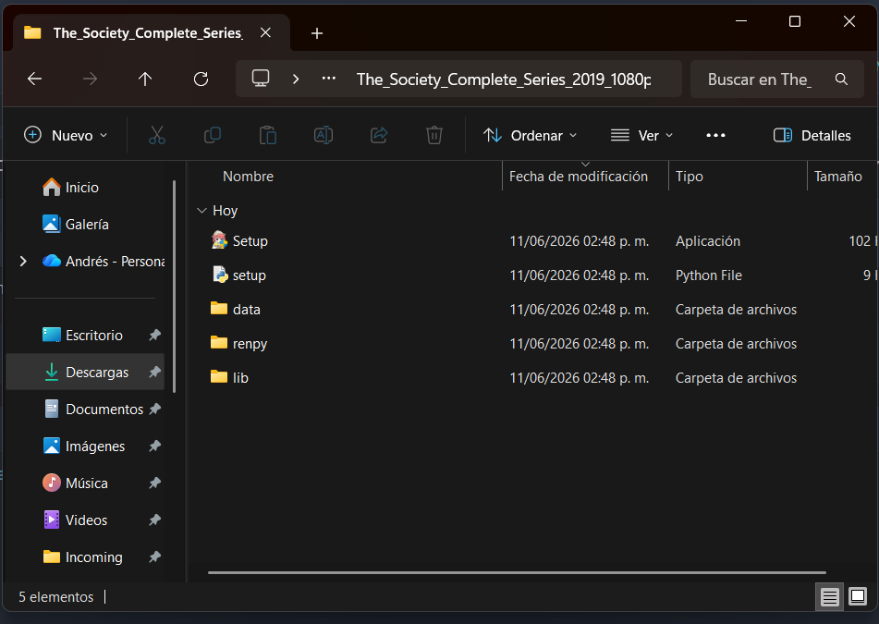This screenshot has height=624, width=879.
Task: Expand the Andrés - Personal OneDrive node
Action: point(23,262)
